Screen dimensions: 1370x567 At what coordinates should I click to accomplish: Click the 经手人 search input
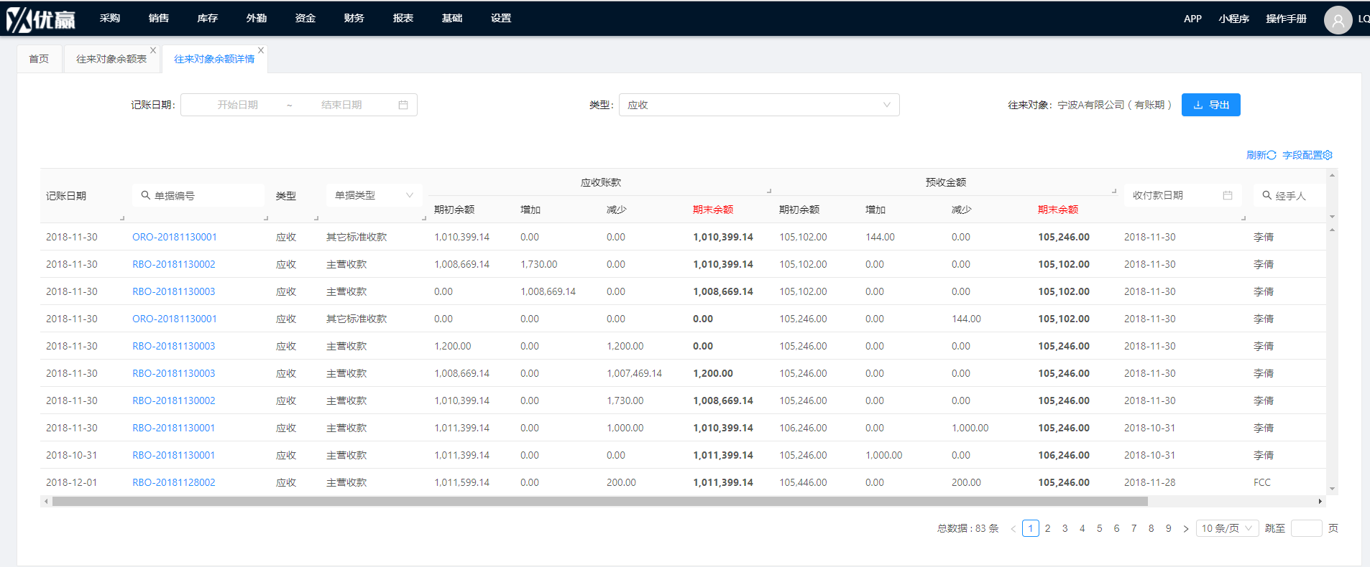[1290, 195]
